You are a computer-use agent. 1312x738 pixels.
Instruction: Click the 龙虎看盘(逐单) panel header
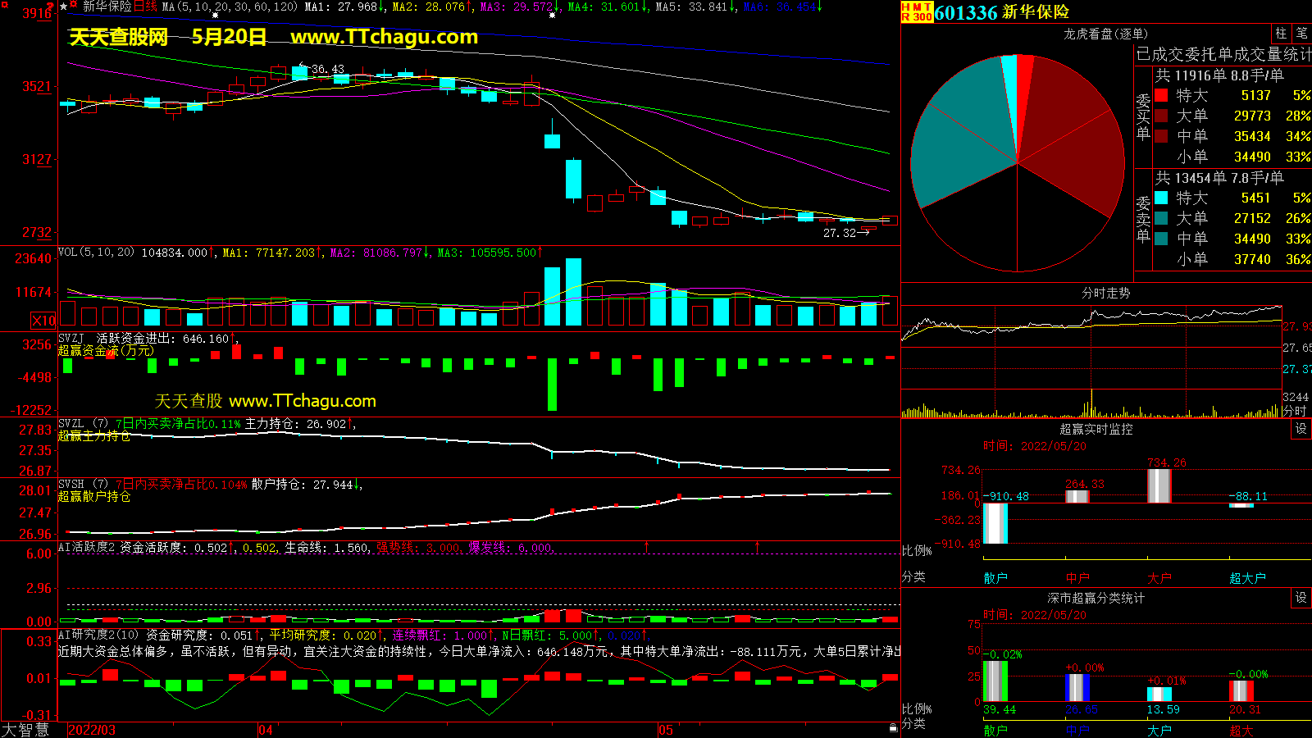click(1105, 34)
